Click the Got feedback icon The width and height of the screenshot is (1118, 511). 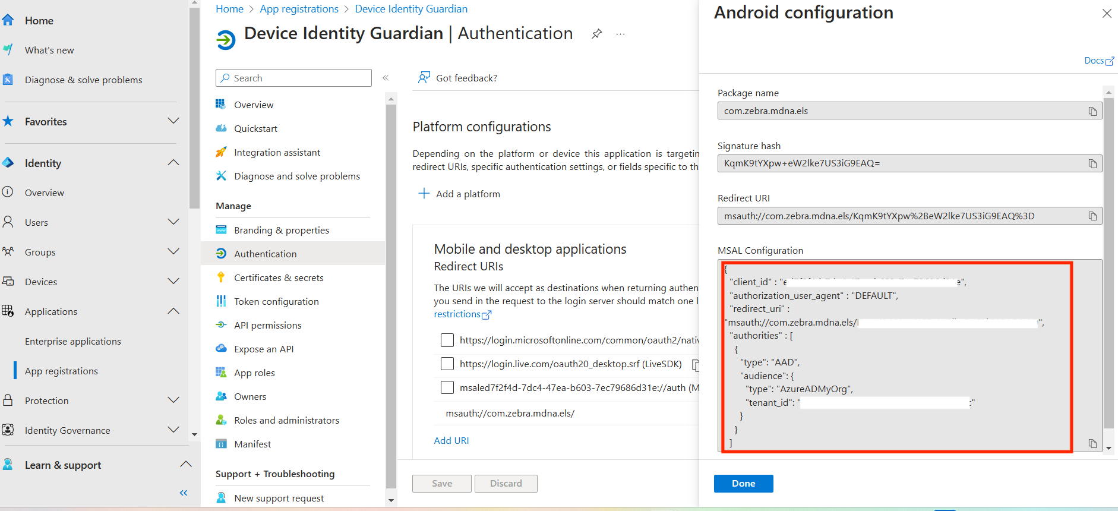pyautogui.click(x=424, y=78)
